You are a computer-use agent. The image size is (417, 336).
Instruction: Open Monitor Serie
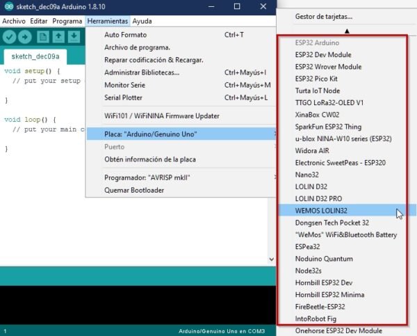coord(181,85)
